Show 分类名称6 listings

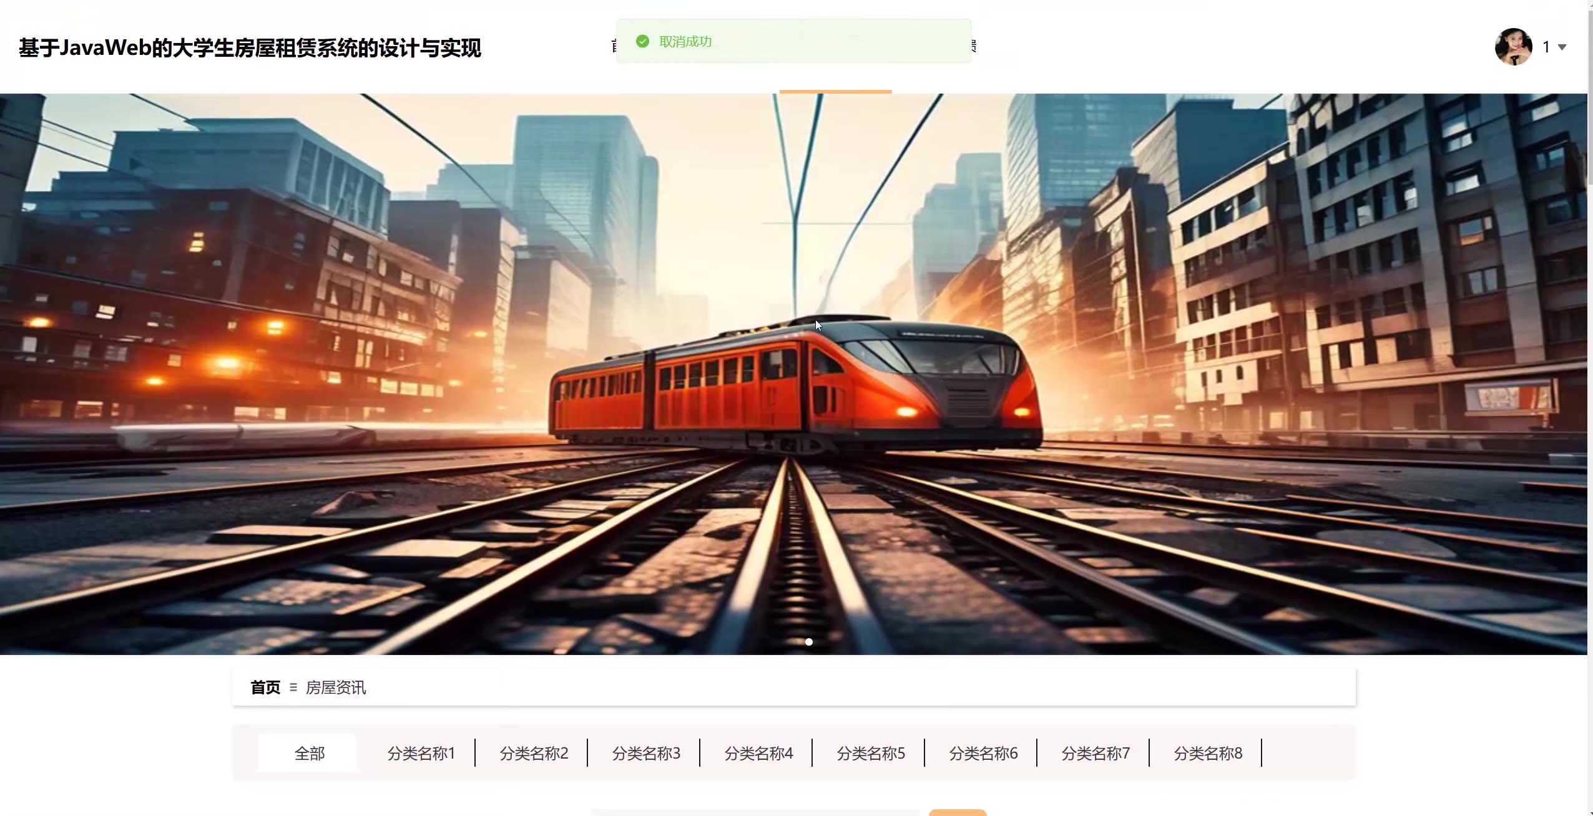coord(983,753)
